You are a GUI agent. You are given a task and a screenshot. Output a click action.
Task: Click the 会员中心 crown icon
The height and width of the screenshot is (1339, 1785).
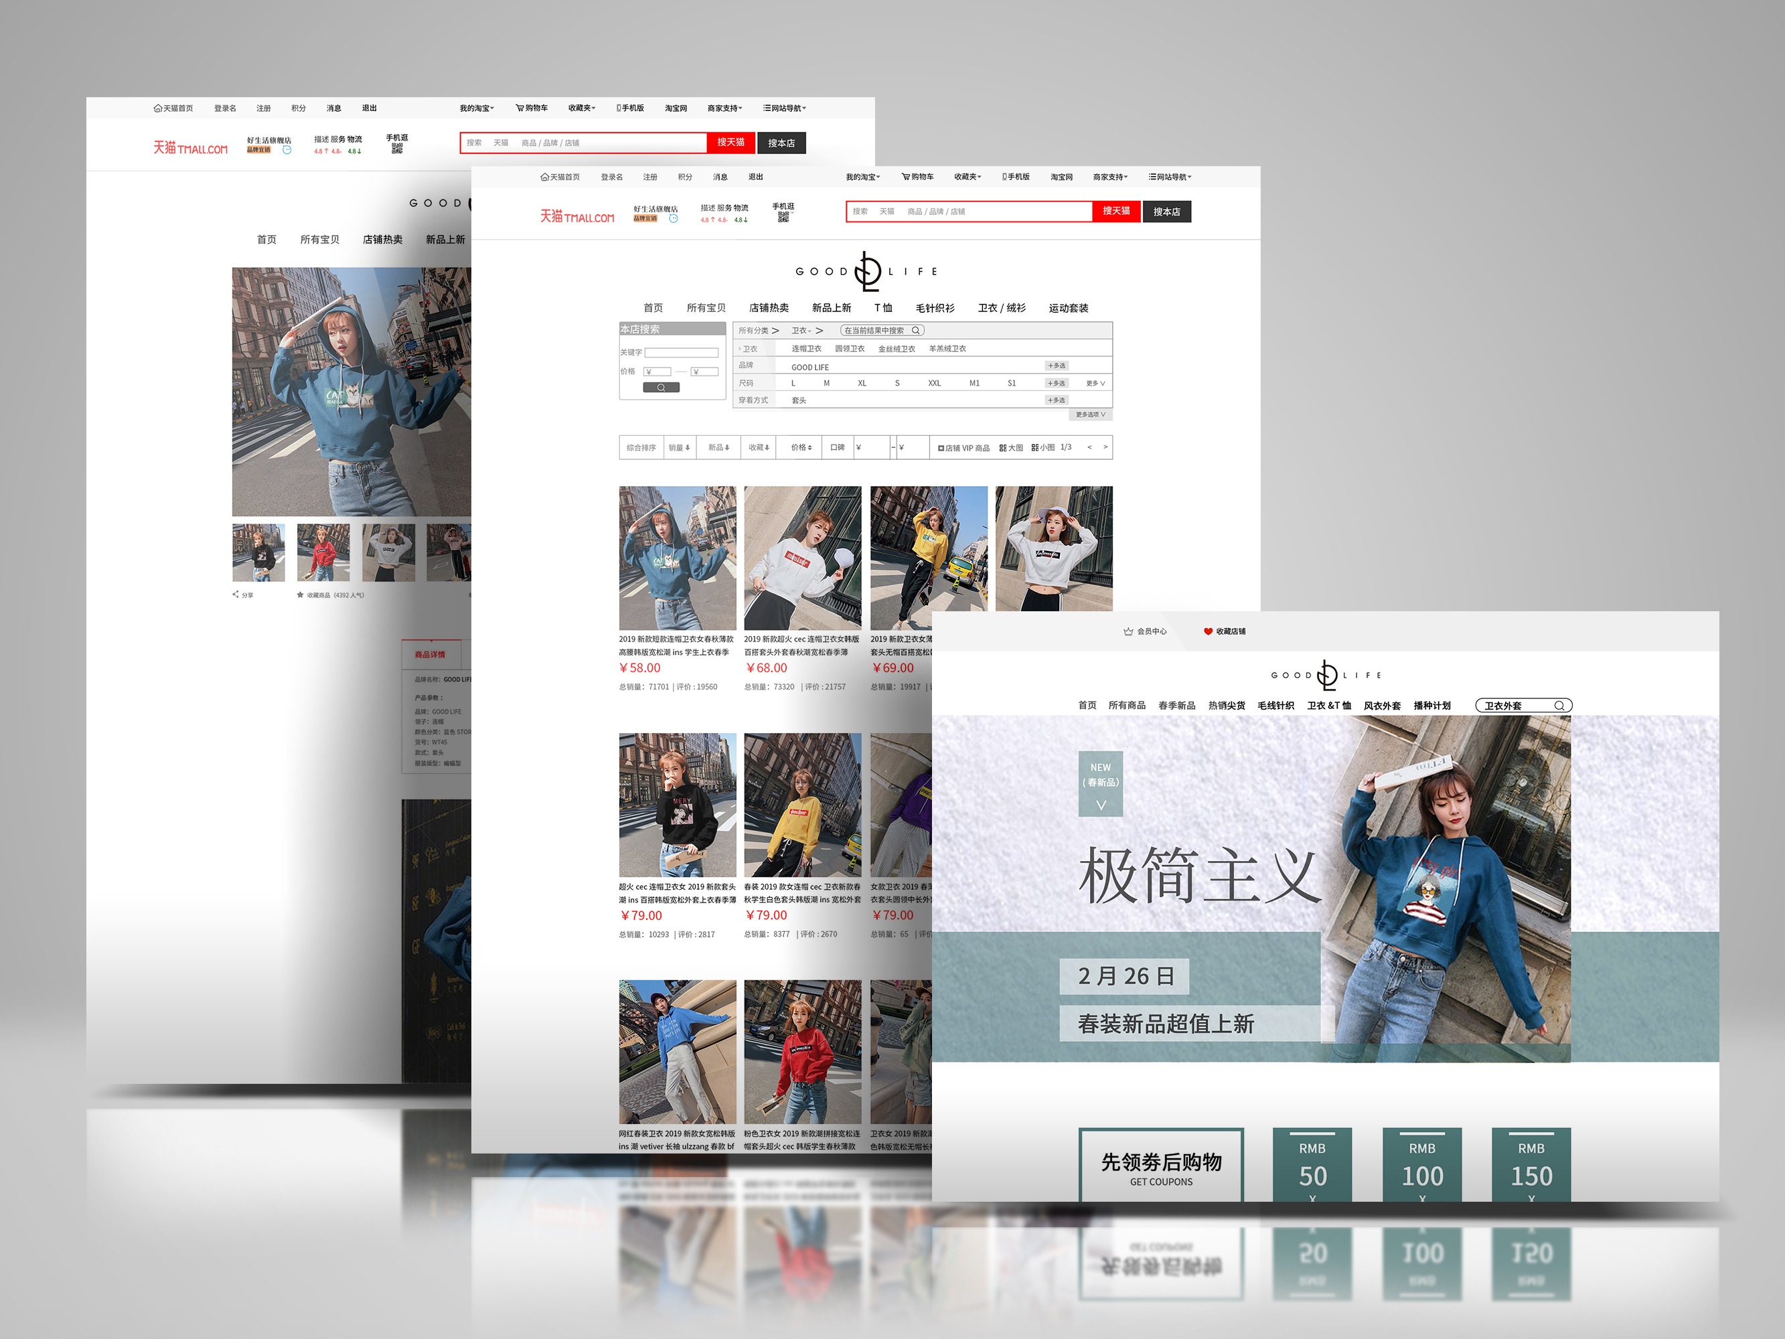click(x=1128, y=631)
